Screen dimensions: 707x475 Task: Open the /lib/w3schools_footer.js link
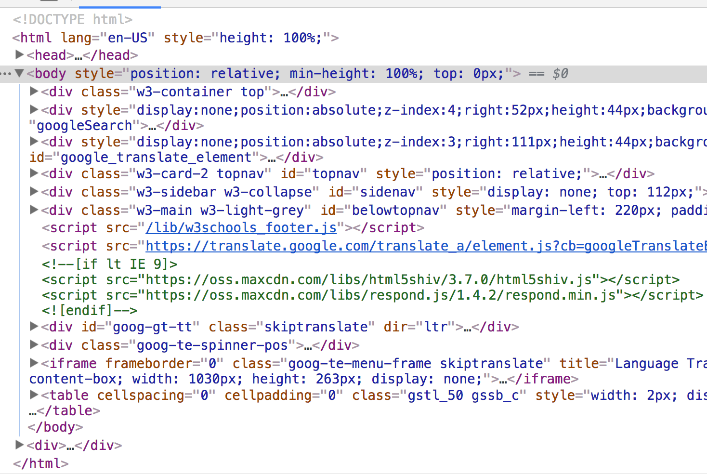click(x=241, y=227)
